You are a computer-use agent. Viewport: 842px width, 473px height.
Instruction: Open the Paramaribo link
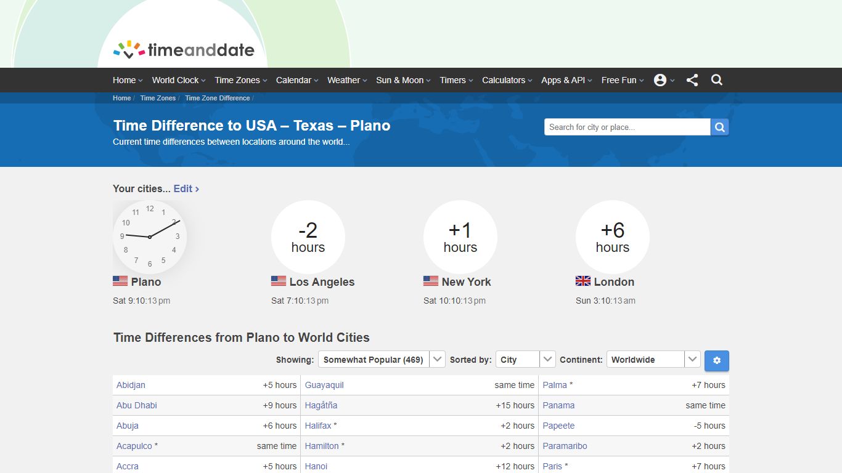565,446
